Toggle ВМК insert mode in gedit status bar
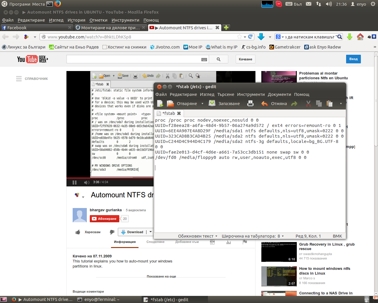378x303 pixels. pos(337,236)
